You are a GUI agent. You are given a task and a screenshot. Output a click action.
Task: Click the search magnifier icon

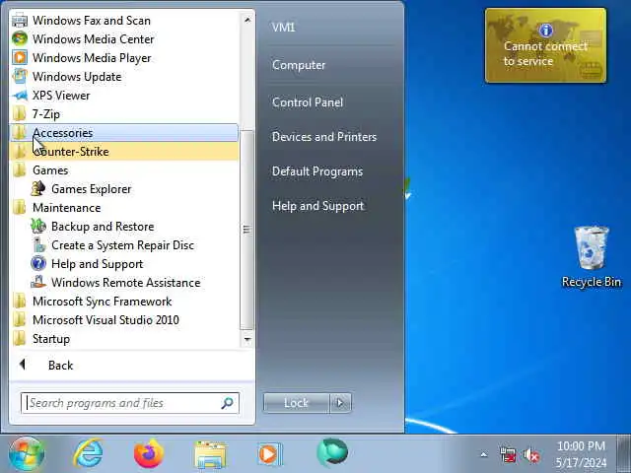(228, 403)
